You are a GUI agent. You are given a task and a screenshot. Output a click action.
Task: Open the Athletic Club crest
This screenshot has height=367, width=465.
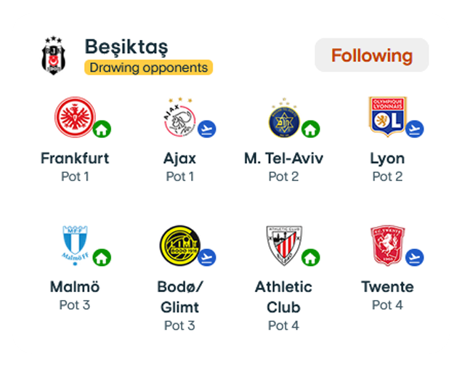click(x=284, y=246)
